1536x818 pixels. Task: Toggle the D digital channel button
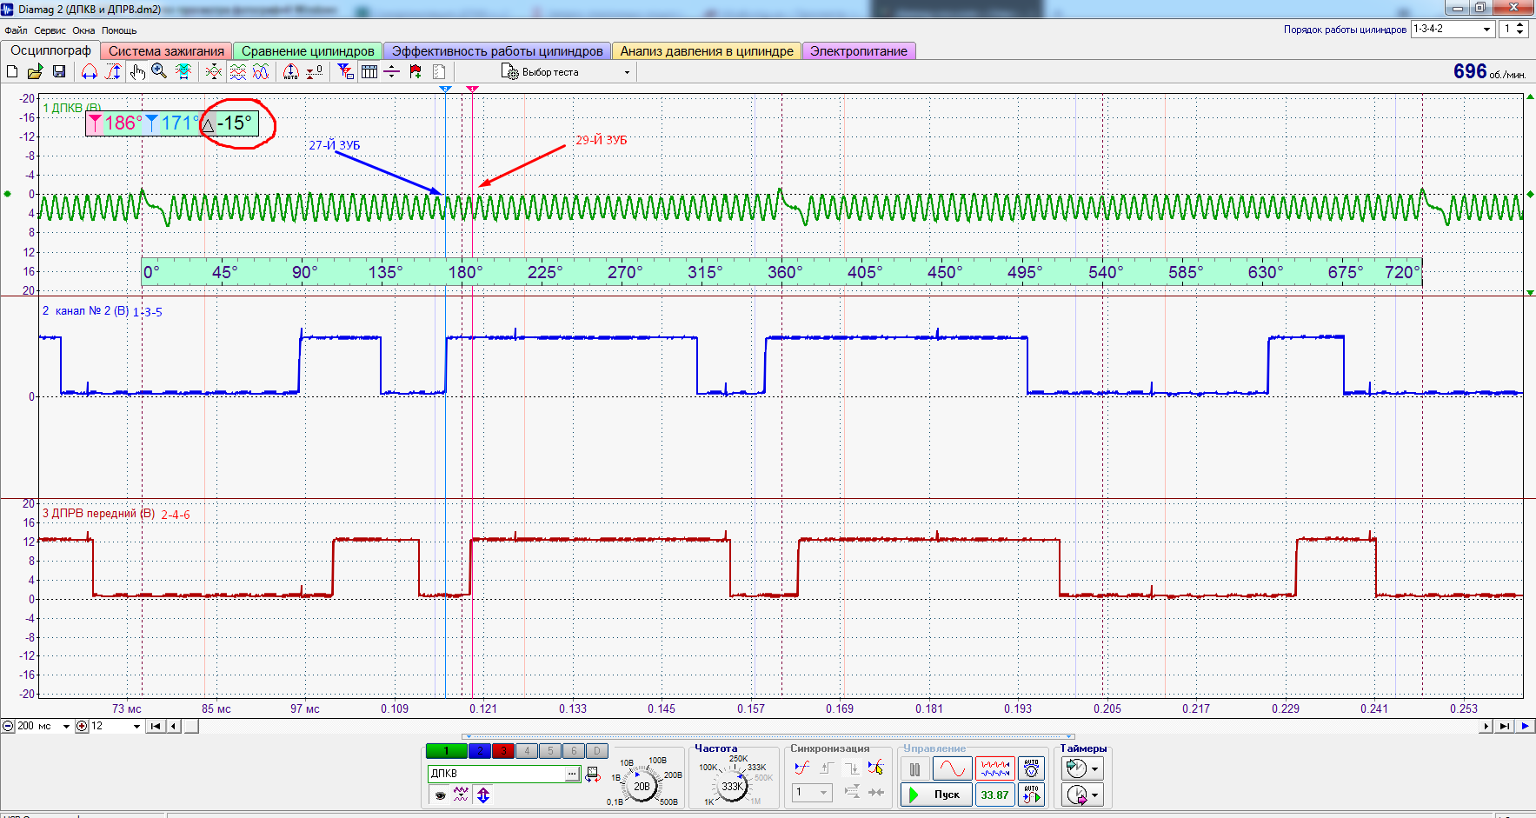[x=596, y=751]
